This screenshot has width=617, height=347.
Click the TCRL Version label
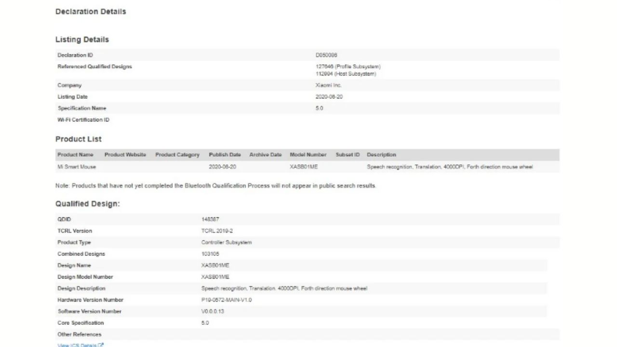click(75, 231)
